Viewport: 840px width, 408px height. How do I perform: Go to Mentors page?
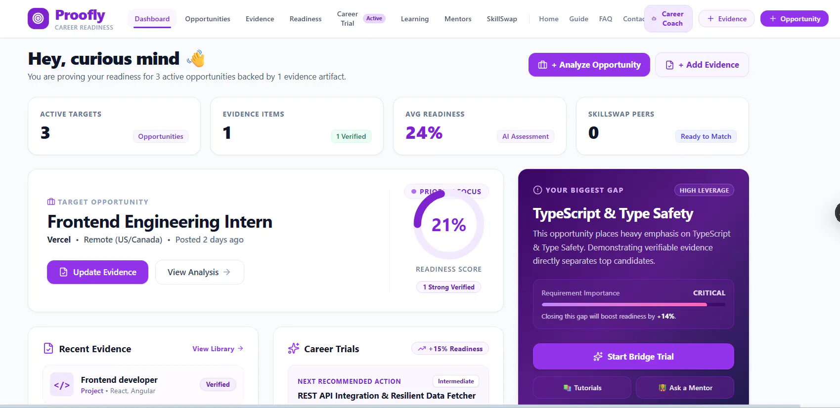458,19
